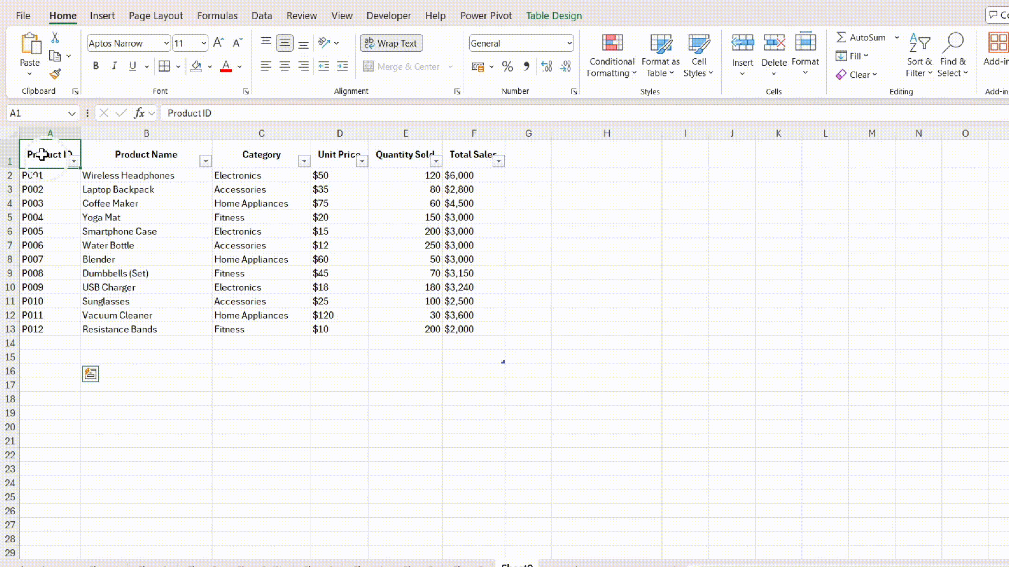Image resolution: width=1009 pixels, height=567 pixels.
Task: Click the Insert Function fx icon
Action: [139, 113]
